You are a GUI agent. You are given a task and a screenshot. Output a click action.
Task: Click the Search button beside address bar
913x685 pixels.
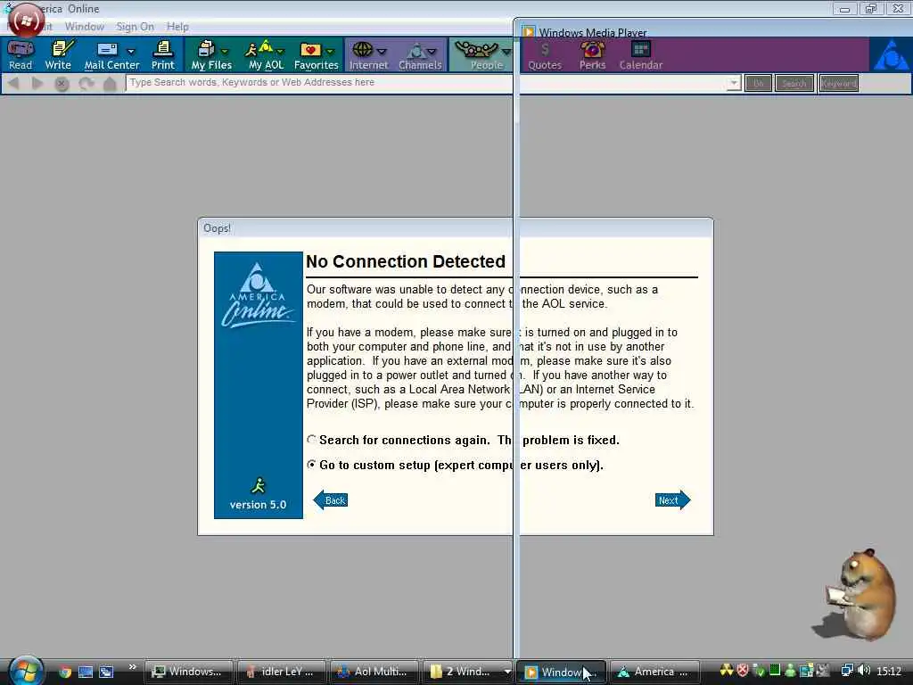(x=794, y=83)
